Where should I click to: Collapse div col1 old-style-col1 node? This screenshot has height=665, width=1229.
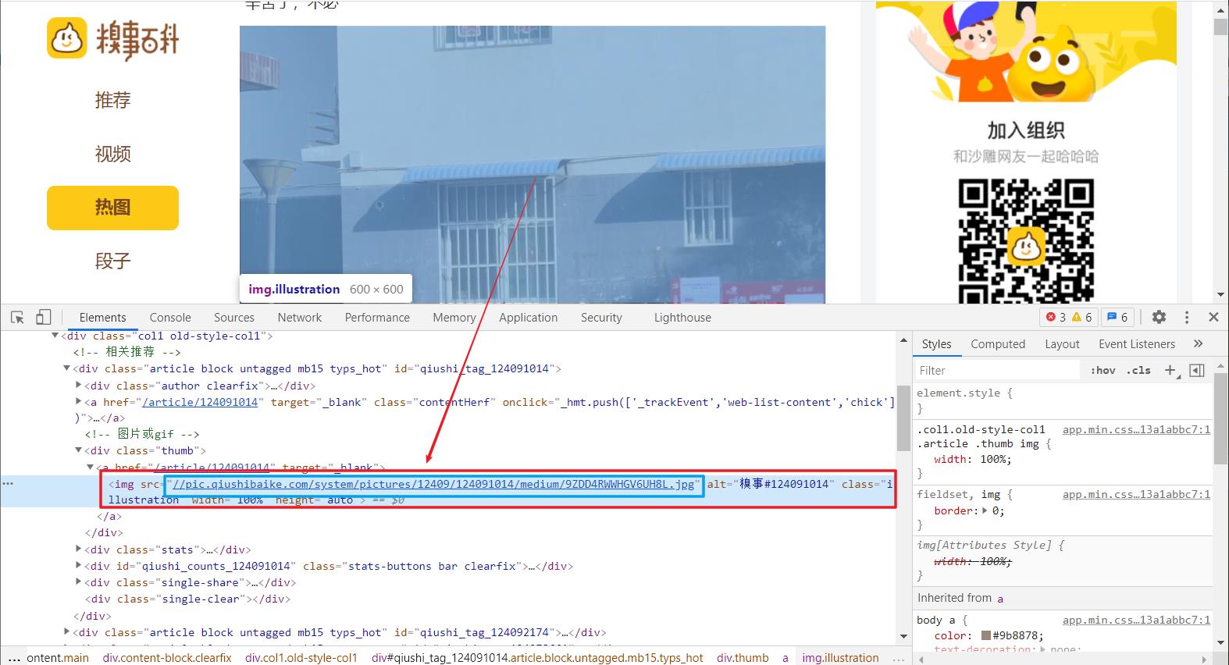55,336
